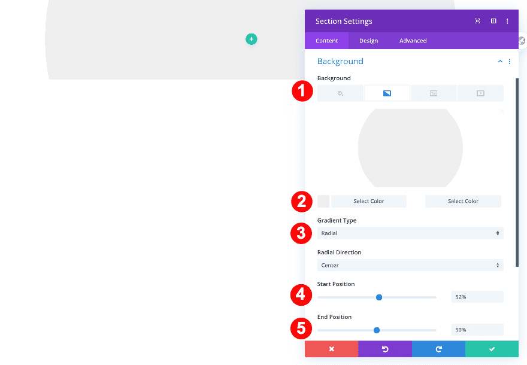Image resolution: width=527 pixels, height=365 pixels.
Task: Open the Radial Direction dropdown
Action: coord(410,265)
